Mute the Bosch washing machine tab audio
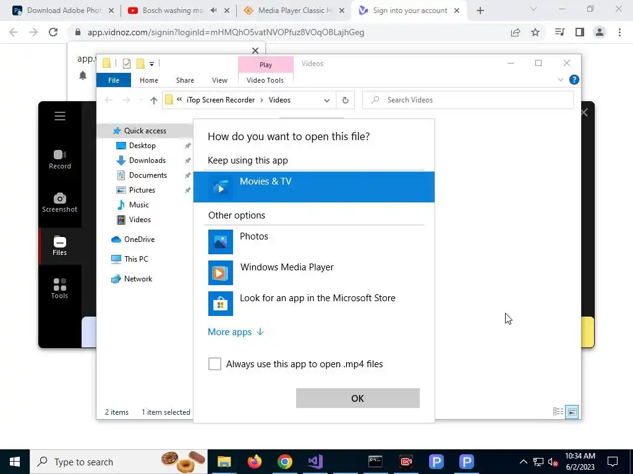The height and width of the screenshot is (474, 633). coord(213,10)
